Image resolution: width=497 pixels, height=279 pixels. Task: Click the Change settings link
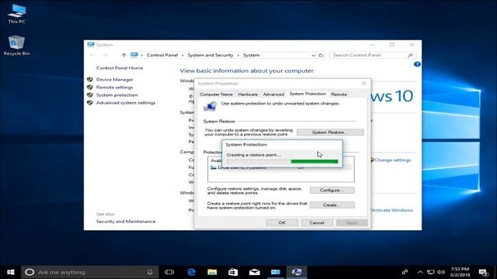coord(392,160)
